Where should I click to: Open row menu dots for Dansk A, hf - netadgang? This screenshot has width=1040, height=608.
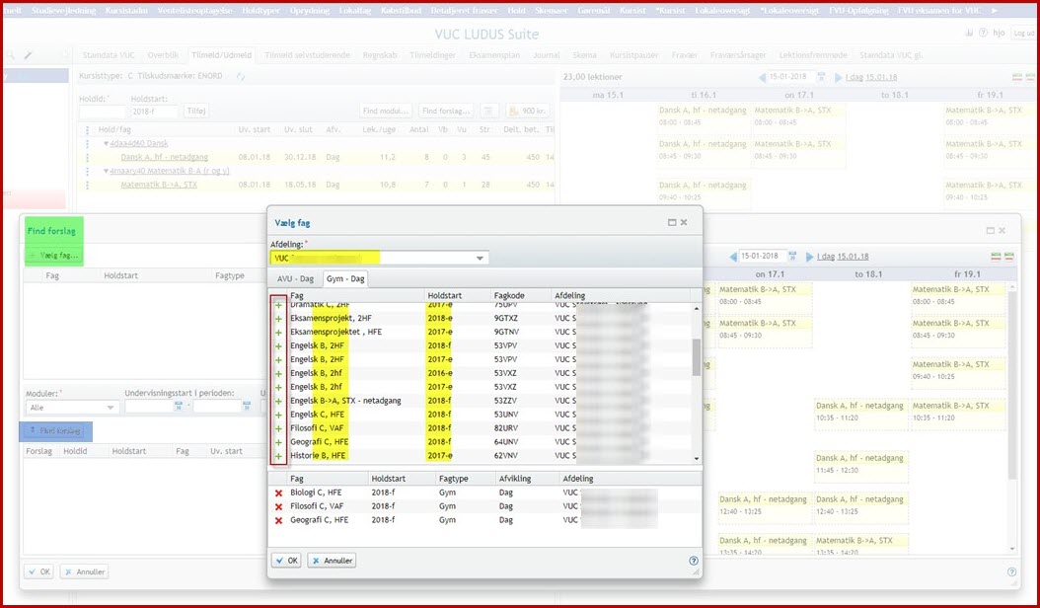87,157
